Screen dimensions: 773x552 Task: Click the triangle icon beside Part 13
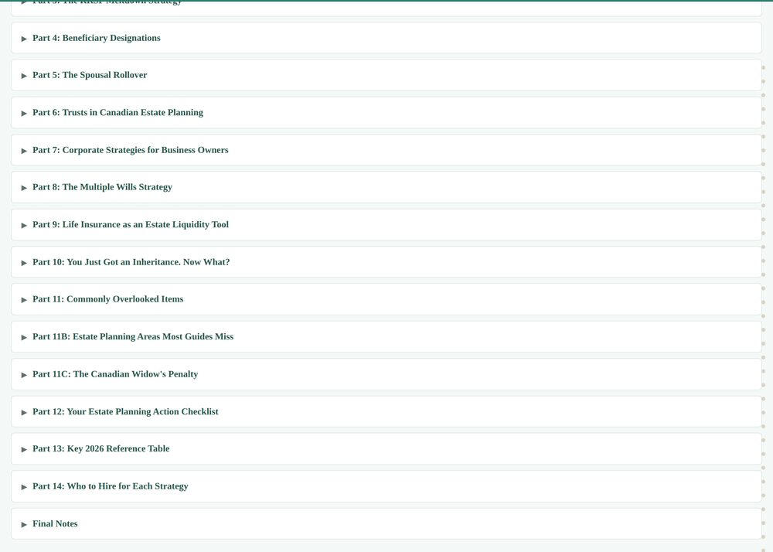coord(24,449)
